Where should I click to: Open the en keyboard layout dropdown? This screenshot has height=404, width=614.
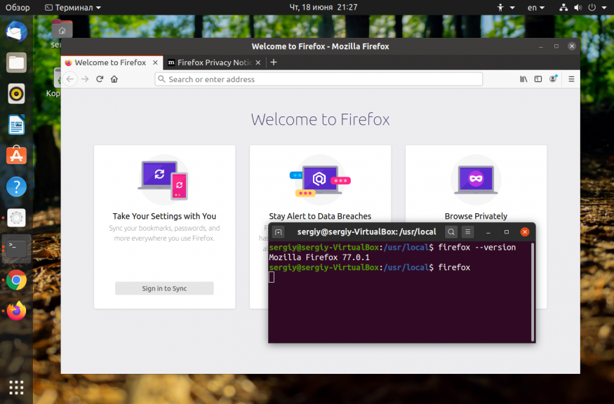535,8
